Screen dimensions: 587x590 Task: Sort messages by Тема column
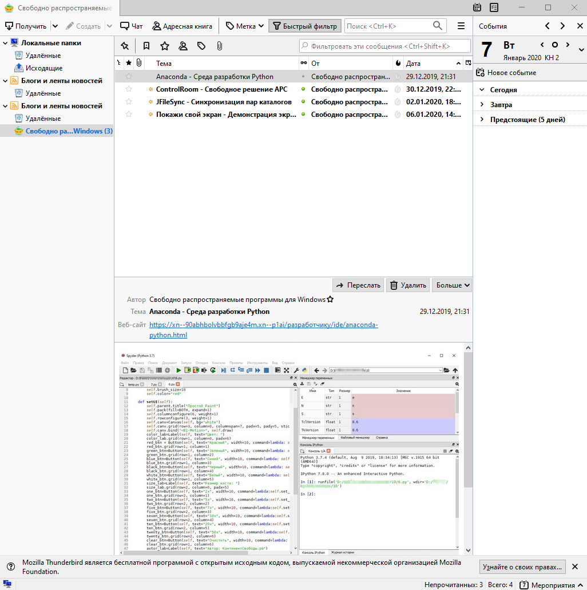pyautogui.click(x=222, y=63)
